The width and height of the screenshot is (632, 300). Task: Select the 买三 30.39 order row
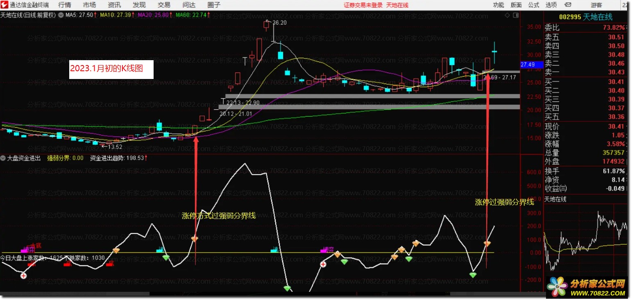pos(585,99)
